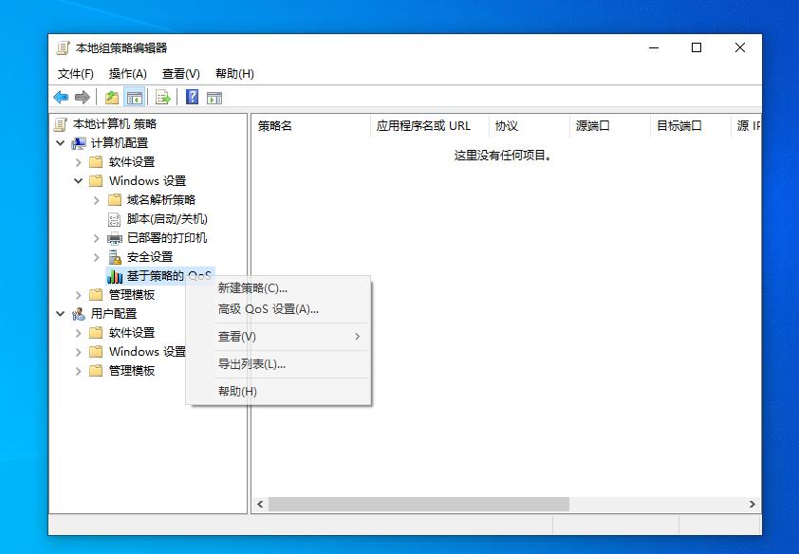The height and width of the screenshot is (554, 799).
Task: Open help via the blue question mark icon
Action: click(190, 96)
